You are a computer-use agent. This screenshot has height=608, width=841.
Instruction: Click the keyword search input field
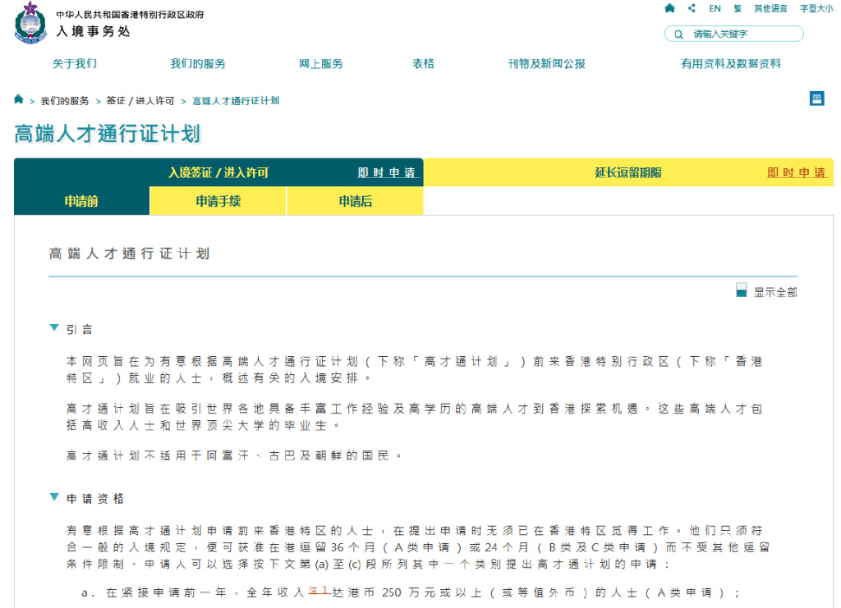pos(743,34)
